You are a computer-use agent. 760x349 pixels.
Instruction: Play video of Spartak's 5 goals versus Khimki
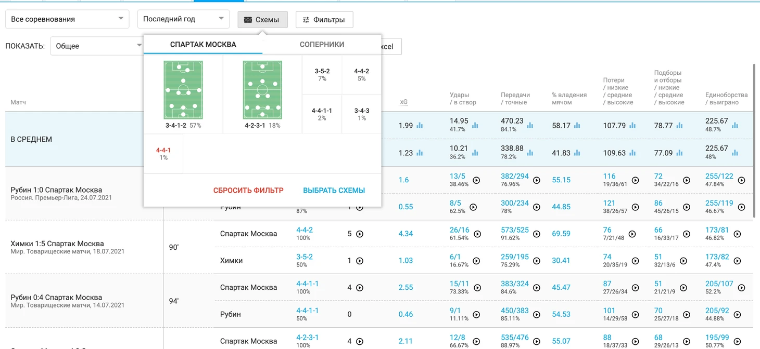[359, 234]
